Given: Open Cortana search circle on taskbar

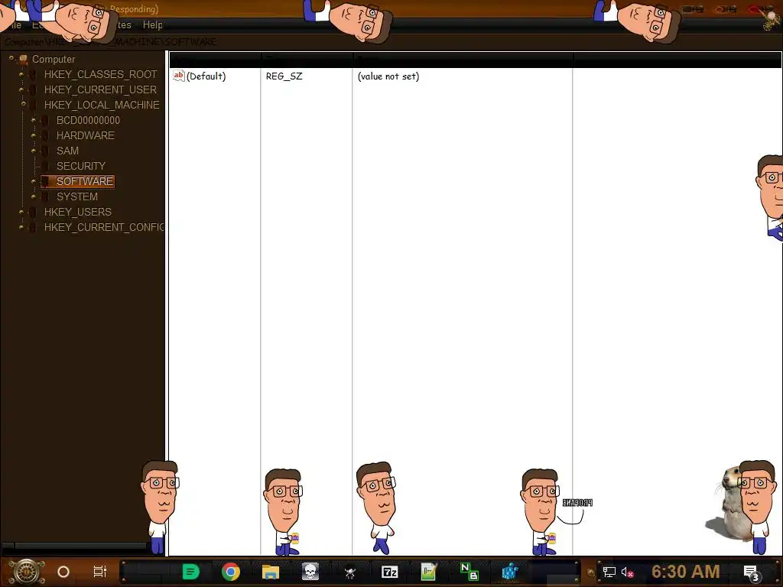Looking at the screenshot, I should tap(63, 572).
